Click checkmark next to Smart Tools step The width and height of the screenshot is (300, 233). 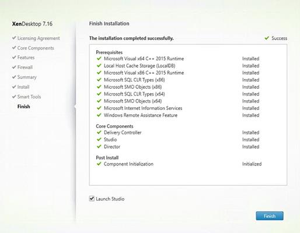pyautogui.click(x=14, y=96)
